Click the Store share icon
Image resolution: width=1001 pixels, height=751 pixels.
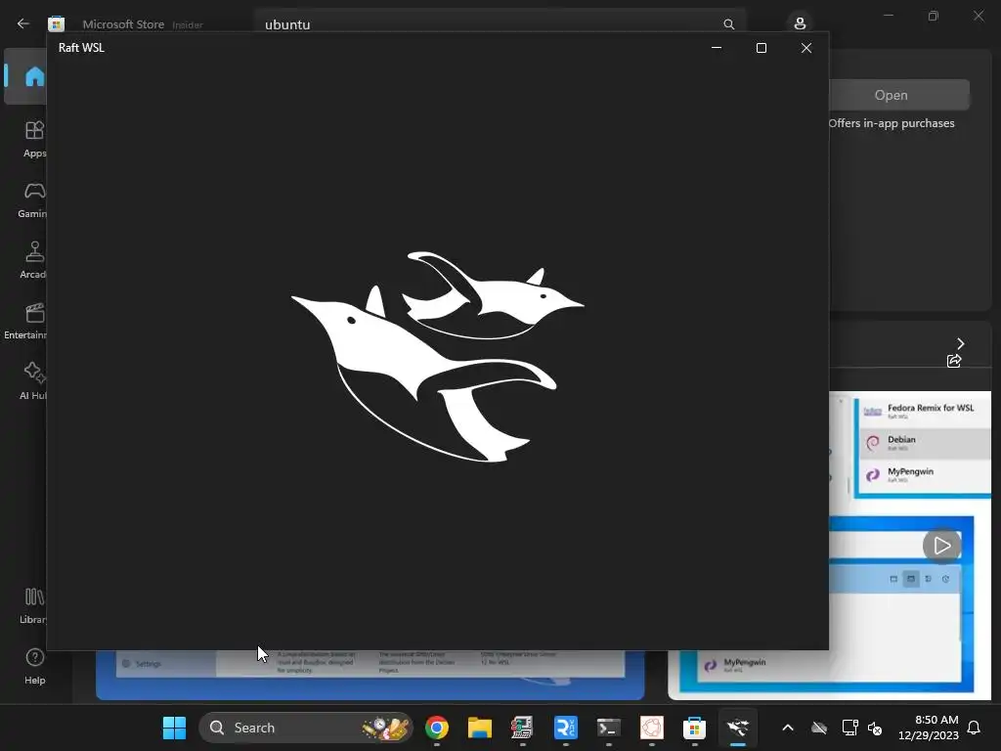click(954, 361)
